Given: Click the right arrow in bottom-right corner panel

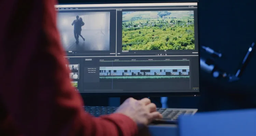Looking at the screenshot, I should 197,89.
